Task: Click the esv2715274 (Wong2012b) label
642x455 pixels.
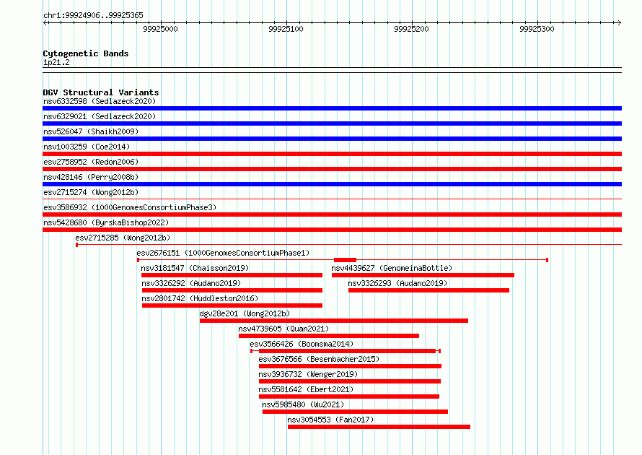Action: 91,192
